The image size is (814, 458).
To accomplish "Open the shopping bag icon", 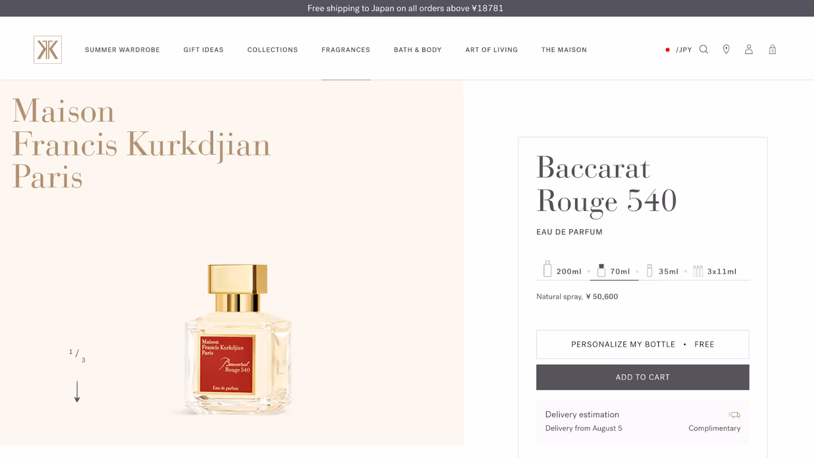I will pyautogui.click(x=772, y=49).
